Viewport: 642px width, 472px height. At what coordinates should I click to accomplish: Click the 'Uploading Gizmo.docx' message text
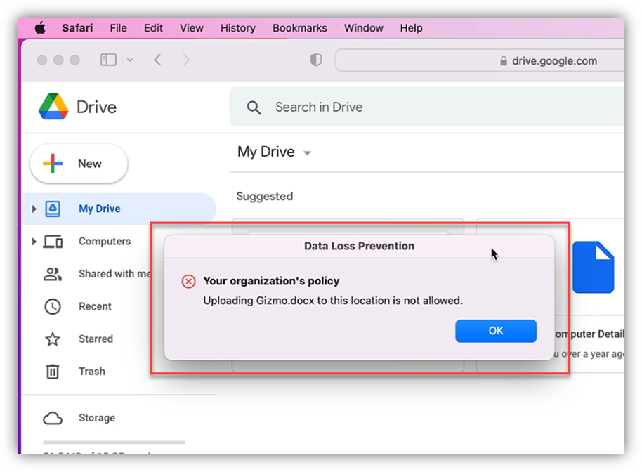[333, 301]
